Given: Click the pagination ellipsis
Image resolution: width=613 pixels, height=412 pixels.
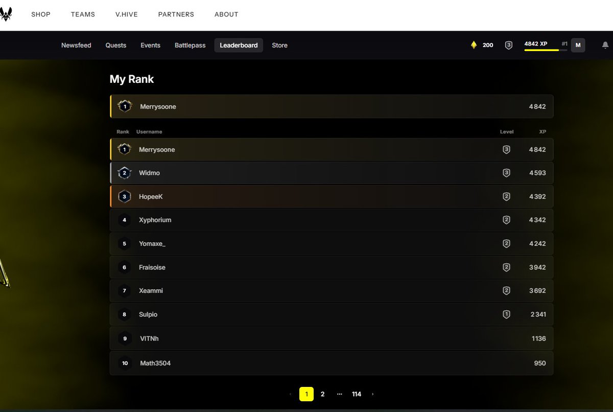Looking at the screenshot, I should coord(340,394).
